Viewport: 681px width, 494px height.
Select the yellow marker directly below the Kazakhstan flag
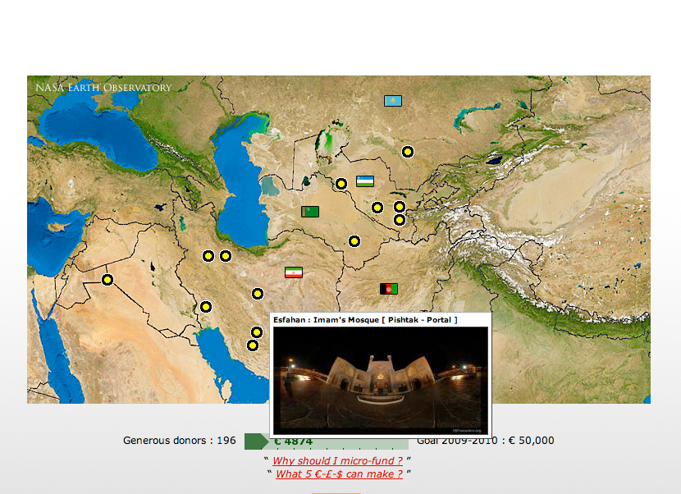[x=407, y=152]
